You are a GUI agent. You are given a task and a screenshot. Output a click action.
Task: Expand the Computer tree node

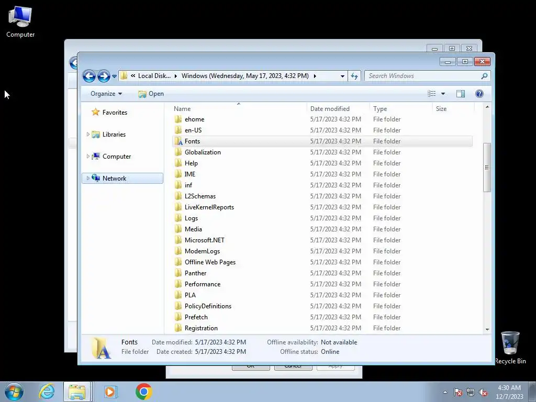[88, 156]
